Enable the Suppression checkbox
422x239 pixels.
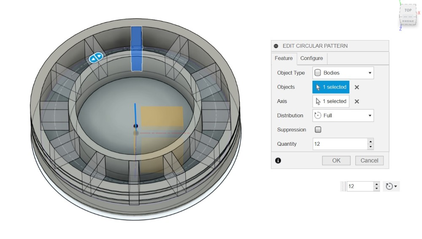coord(318,130)
